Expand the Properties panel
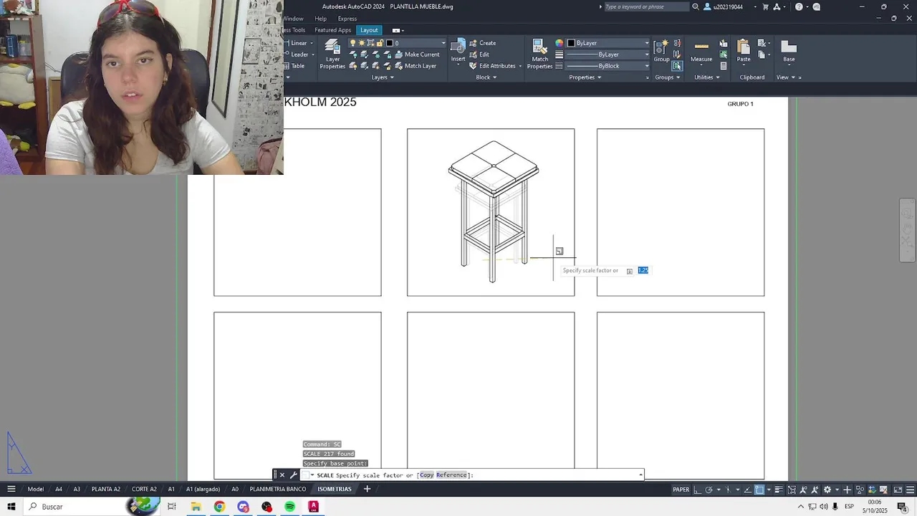 pos(585,77)
